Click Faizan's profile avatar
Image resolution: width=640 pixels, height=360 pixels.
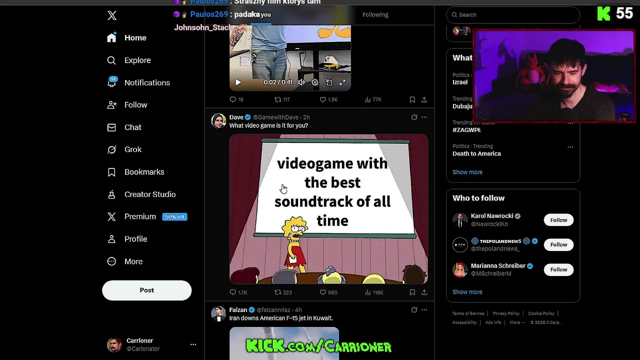click(x=218, y=313)
